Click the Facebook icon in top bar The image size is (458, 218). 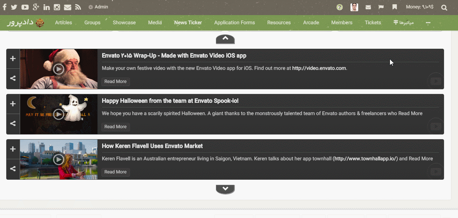pyautogui.click(x=5, y=7)
